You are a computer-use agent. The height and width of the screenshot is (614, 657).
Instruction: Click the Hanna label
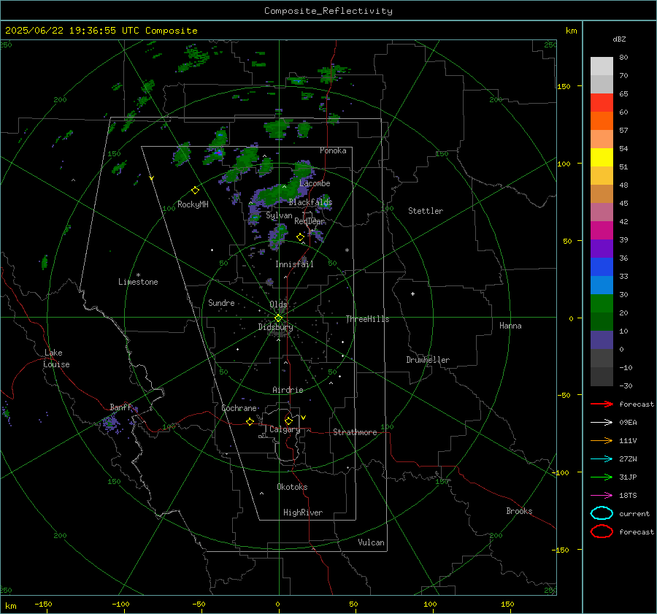510,326
